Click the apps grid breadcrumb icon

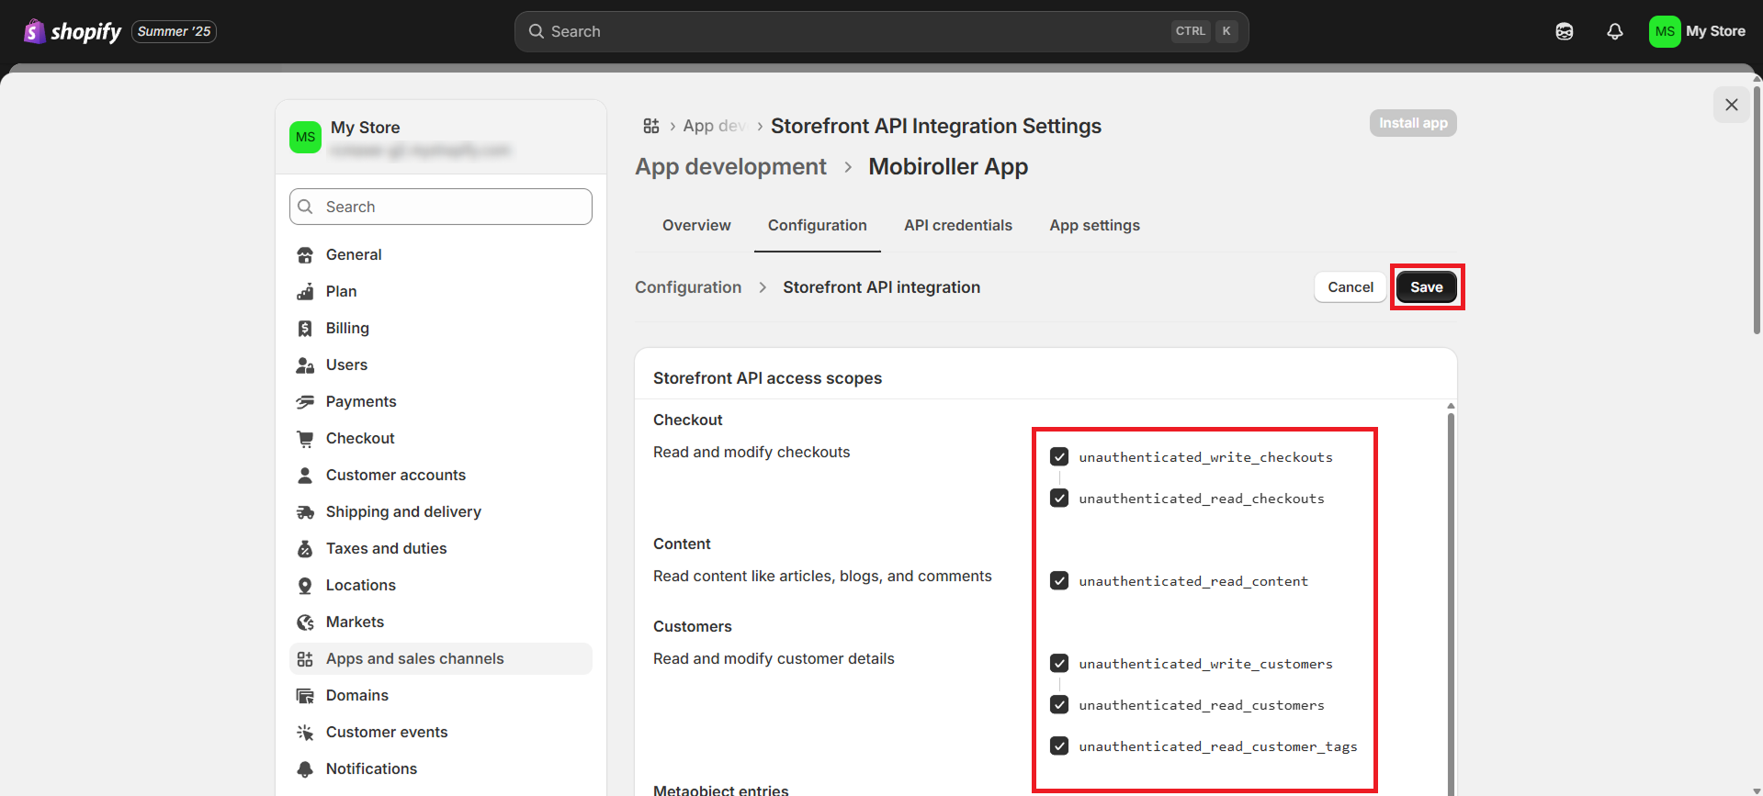point(651,126)
